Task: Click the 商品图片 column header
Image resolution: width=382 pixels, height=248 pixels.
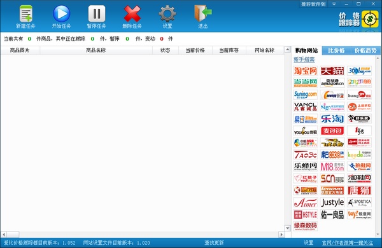Action: 20,50
